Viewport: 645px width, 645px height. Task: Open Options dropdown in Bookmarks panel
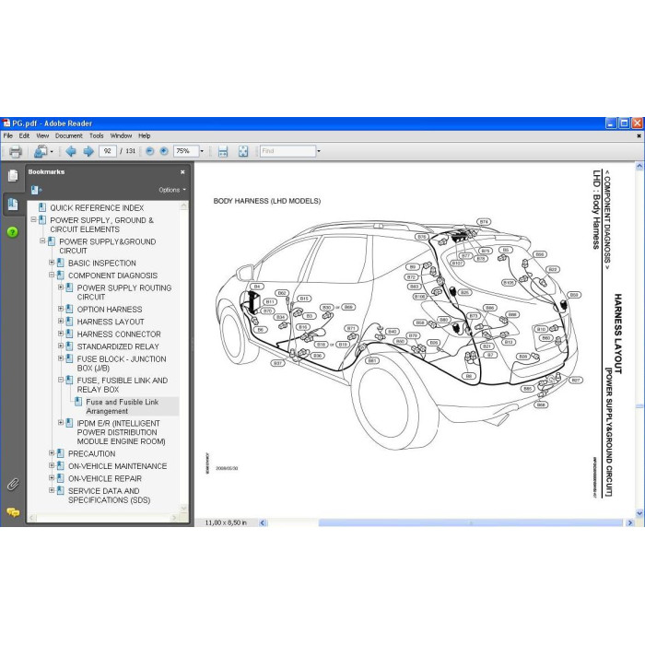coord(172,190)
